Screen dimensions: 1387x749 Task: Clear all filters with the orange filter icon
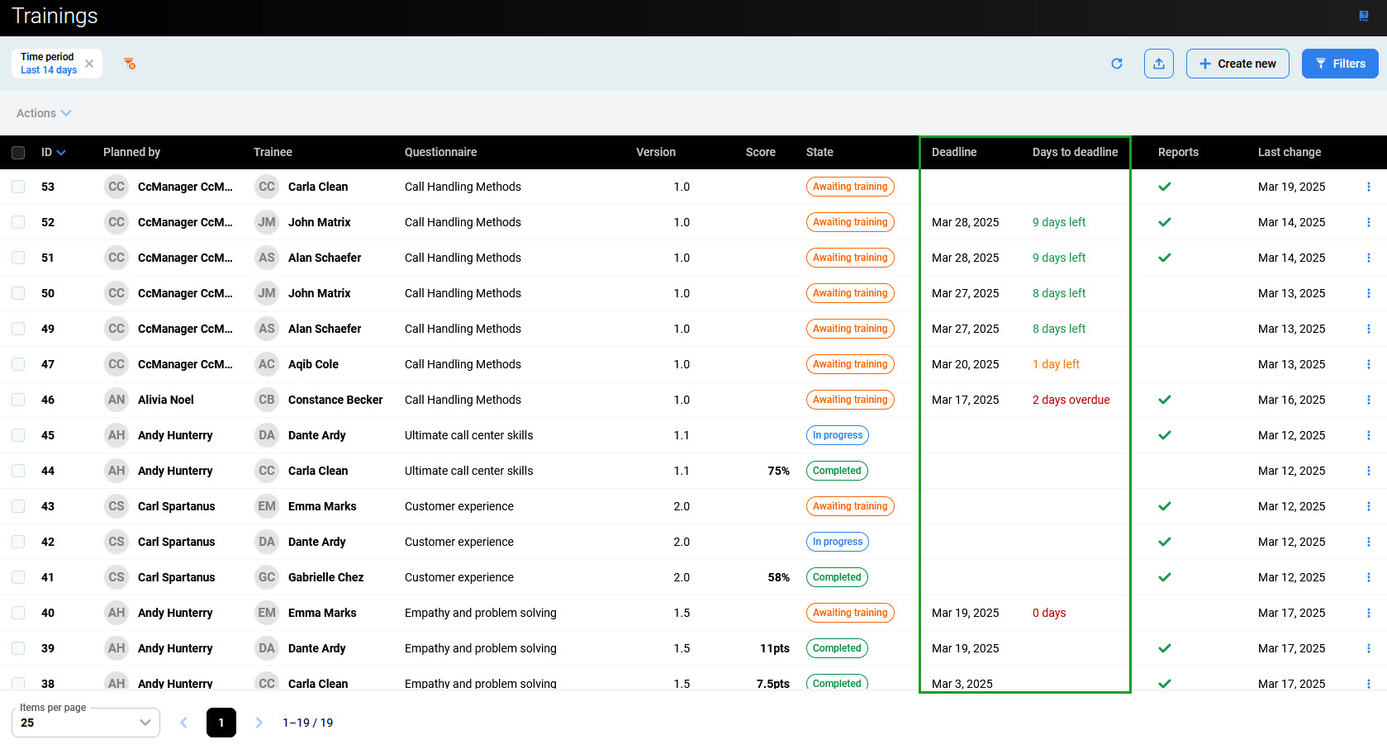pyautogui.click(x=130, y=64)
